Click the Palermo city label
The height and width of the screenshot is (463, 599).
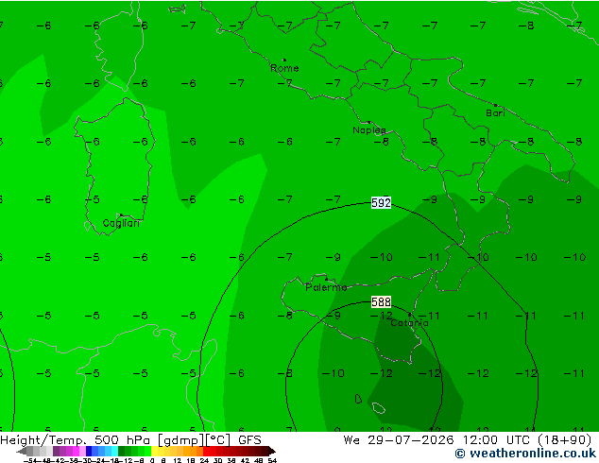326,287
